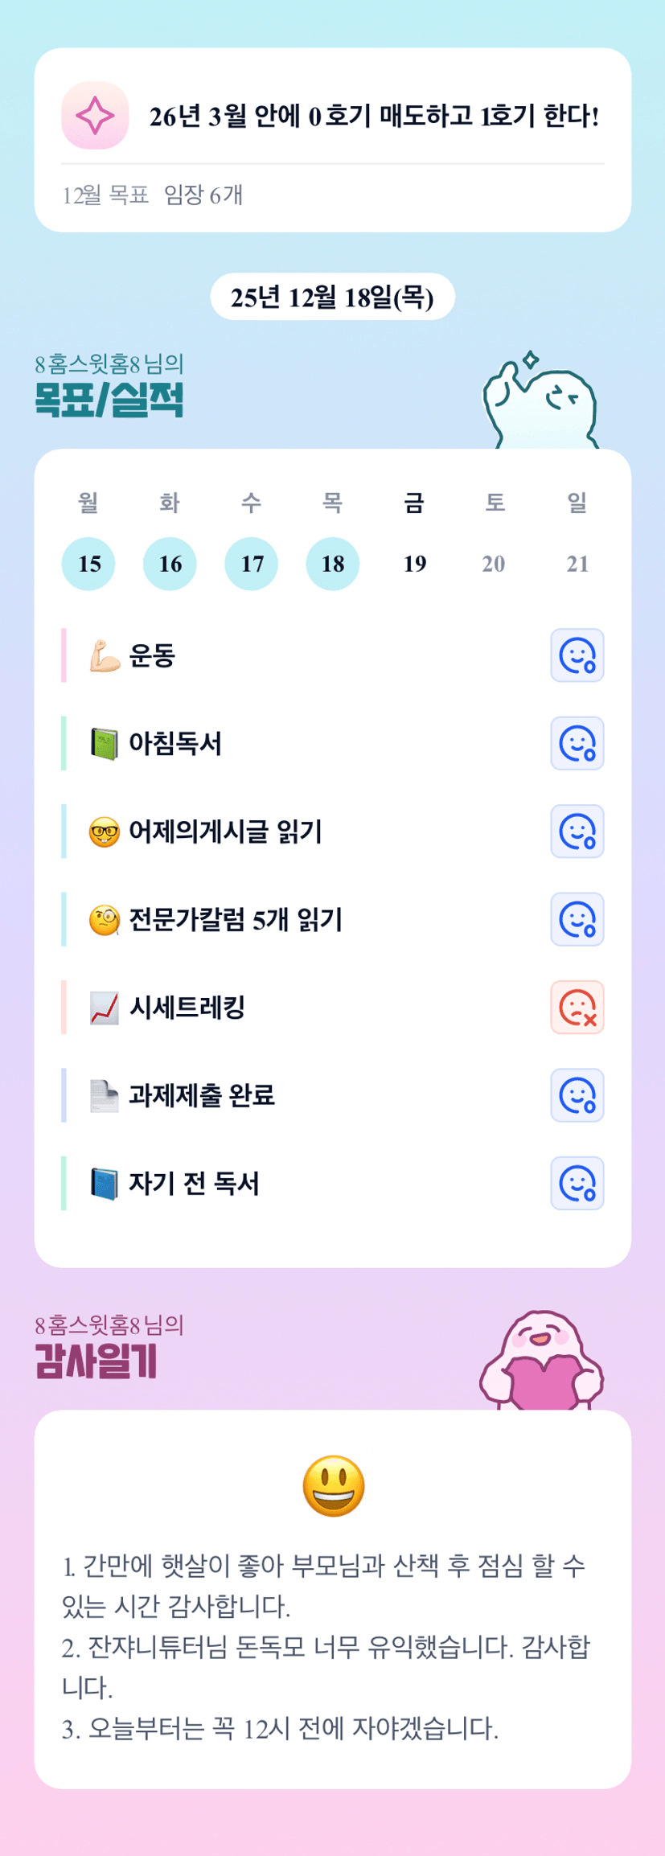This screenshot has width=665, height=1856.
Task: Click the 전문가칼럼 5개 읽기 smiley status icon
Action: 577,919
